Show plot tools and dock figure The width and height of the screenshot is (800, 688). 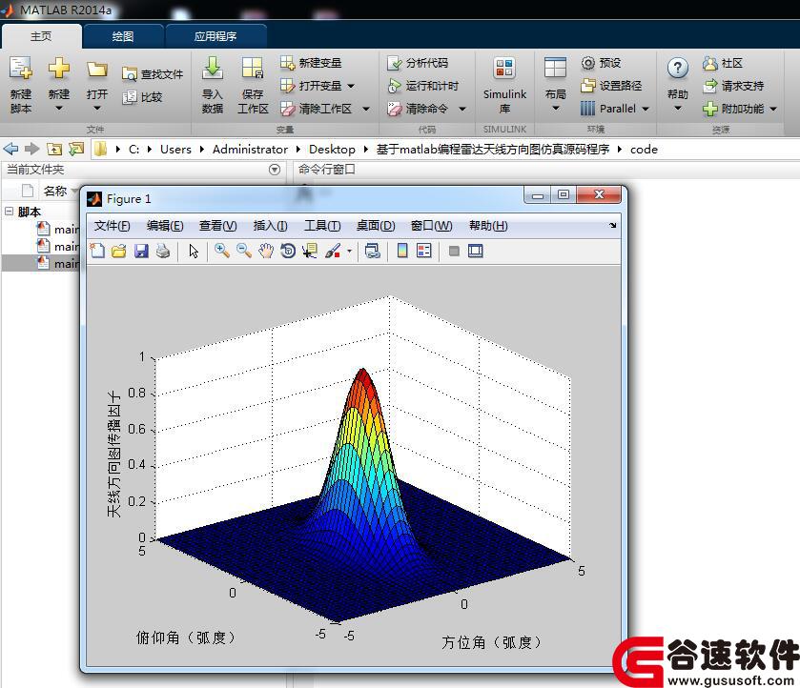tap(475, 251)
